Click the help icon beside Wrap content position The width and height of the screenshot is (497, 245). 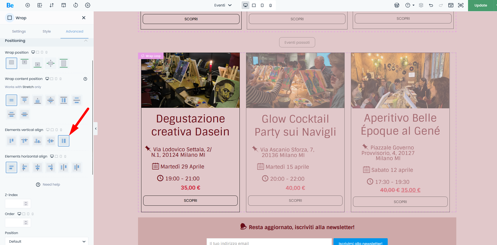pos(85,79)
